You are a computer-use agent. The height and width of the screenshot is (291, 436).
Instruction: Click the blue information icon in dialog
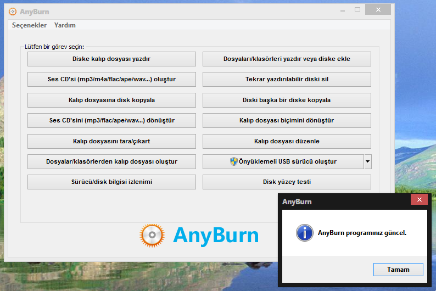click(x=304, y=233)
